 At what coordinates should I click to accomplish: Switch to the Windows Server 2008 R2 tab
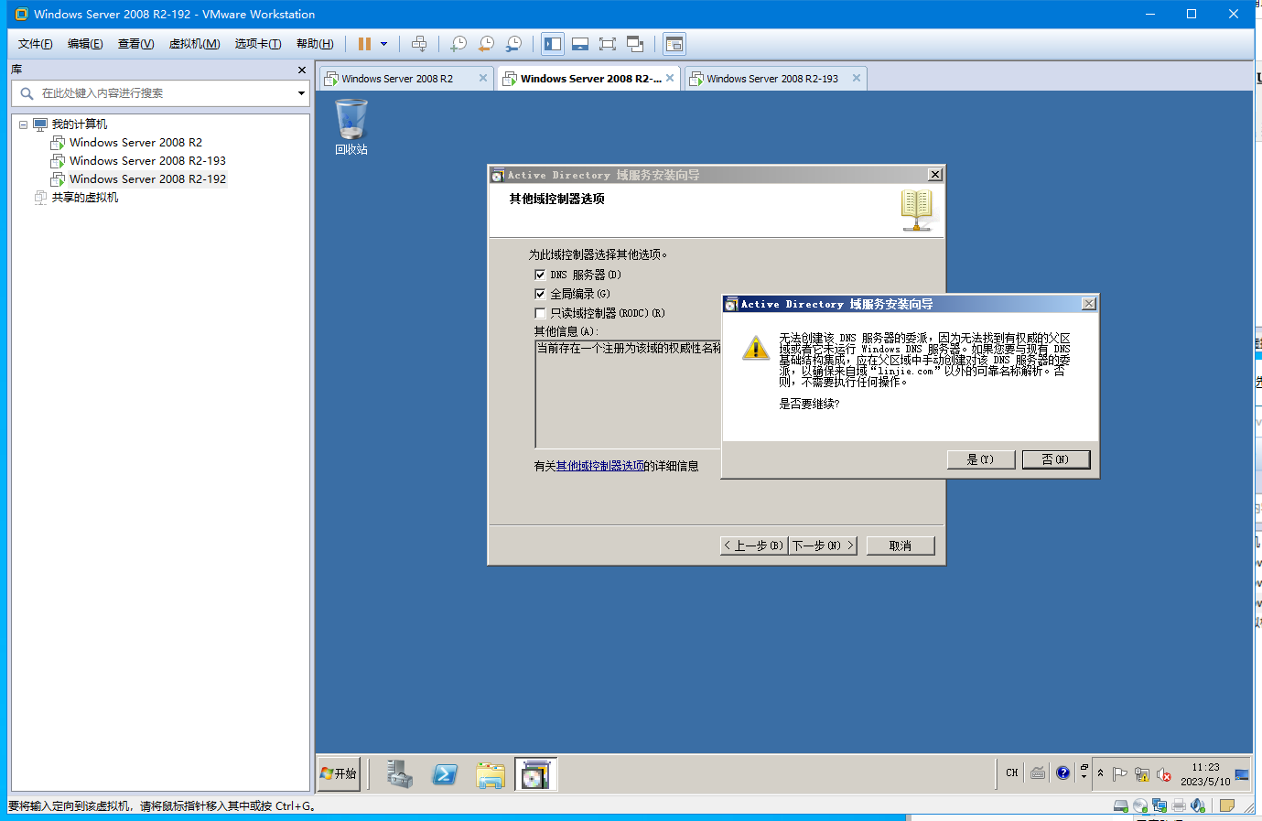pos(397,79)
